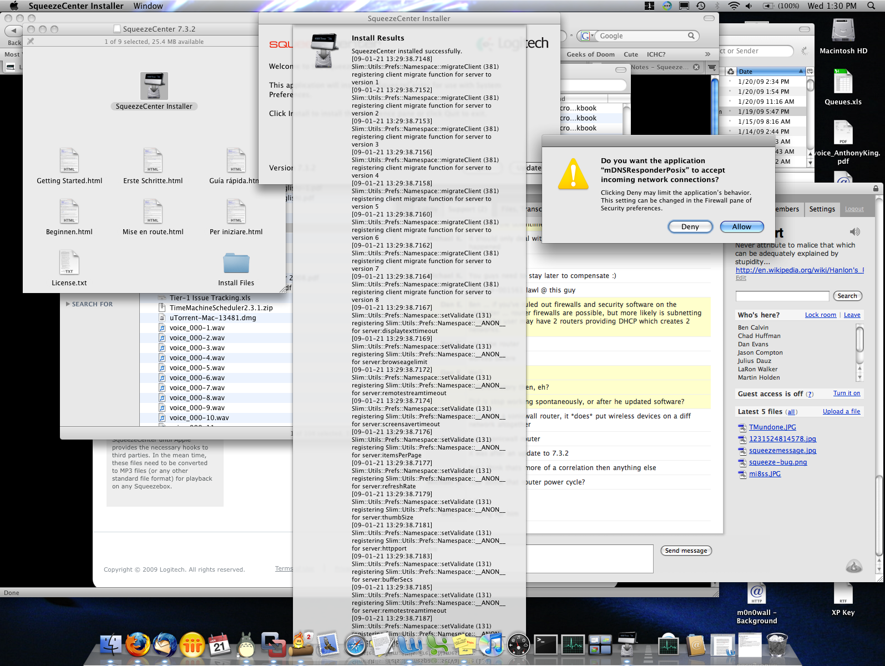Open the Trash in the Dock

[777, 645]
